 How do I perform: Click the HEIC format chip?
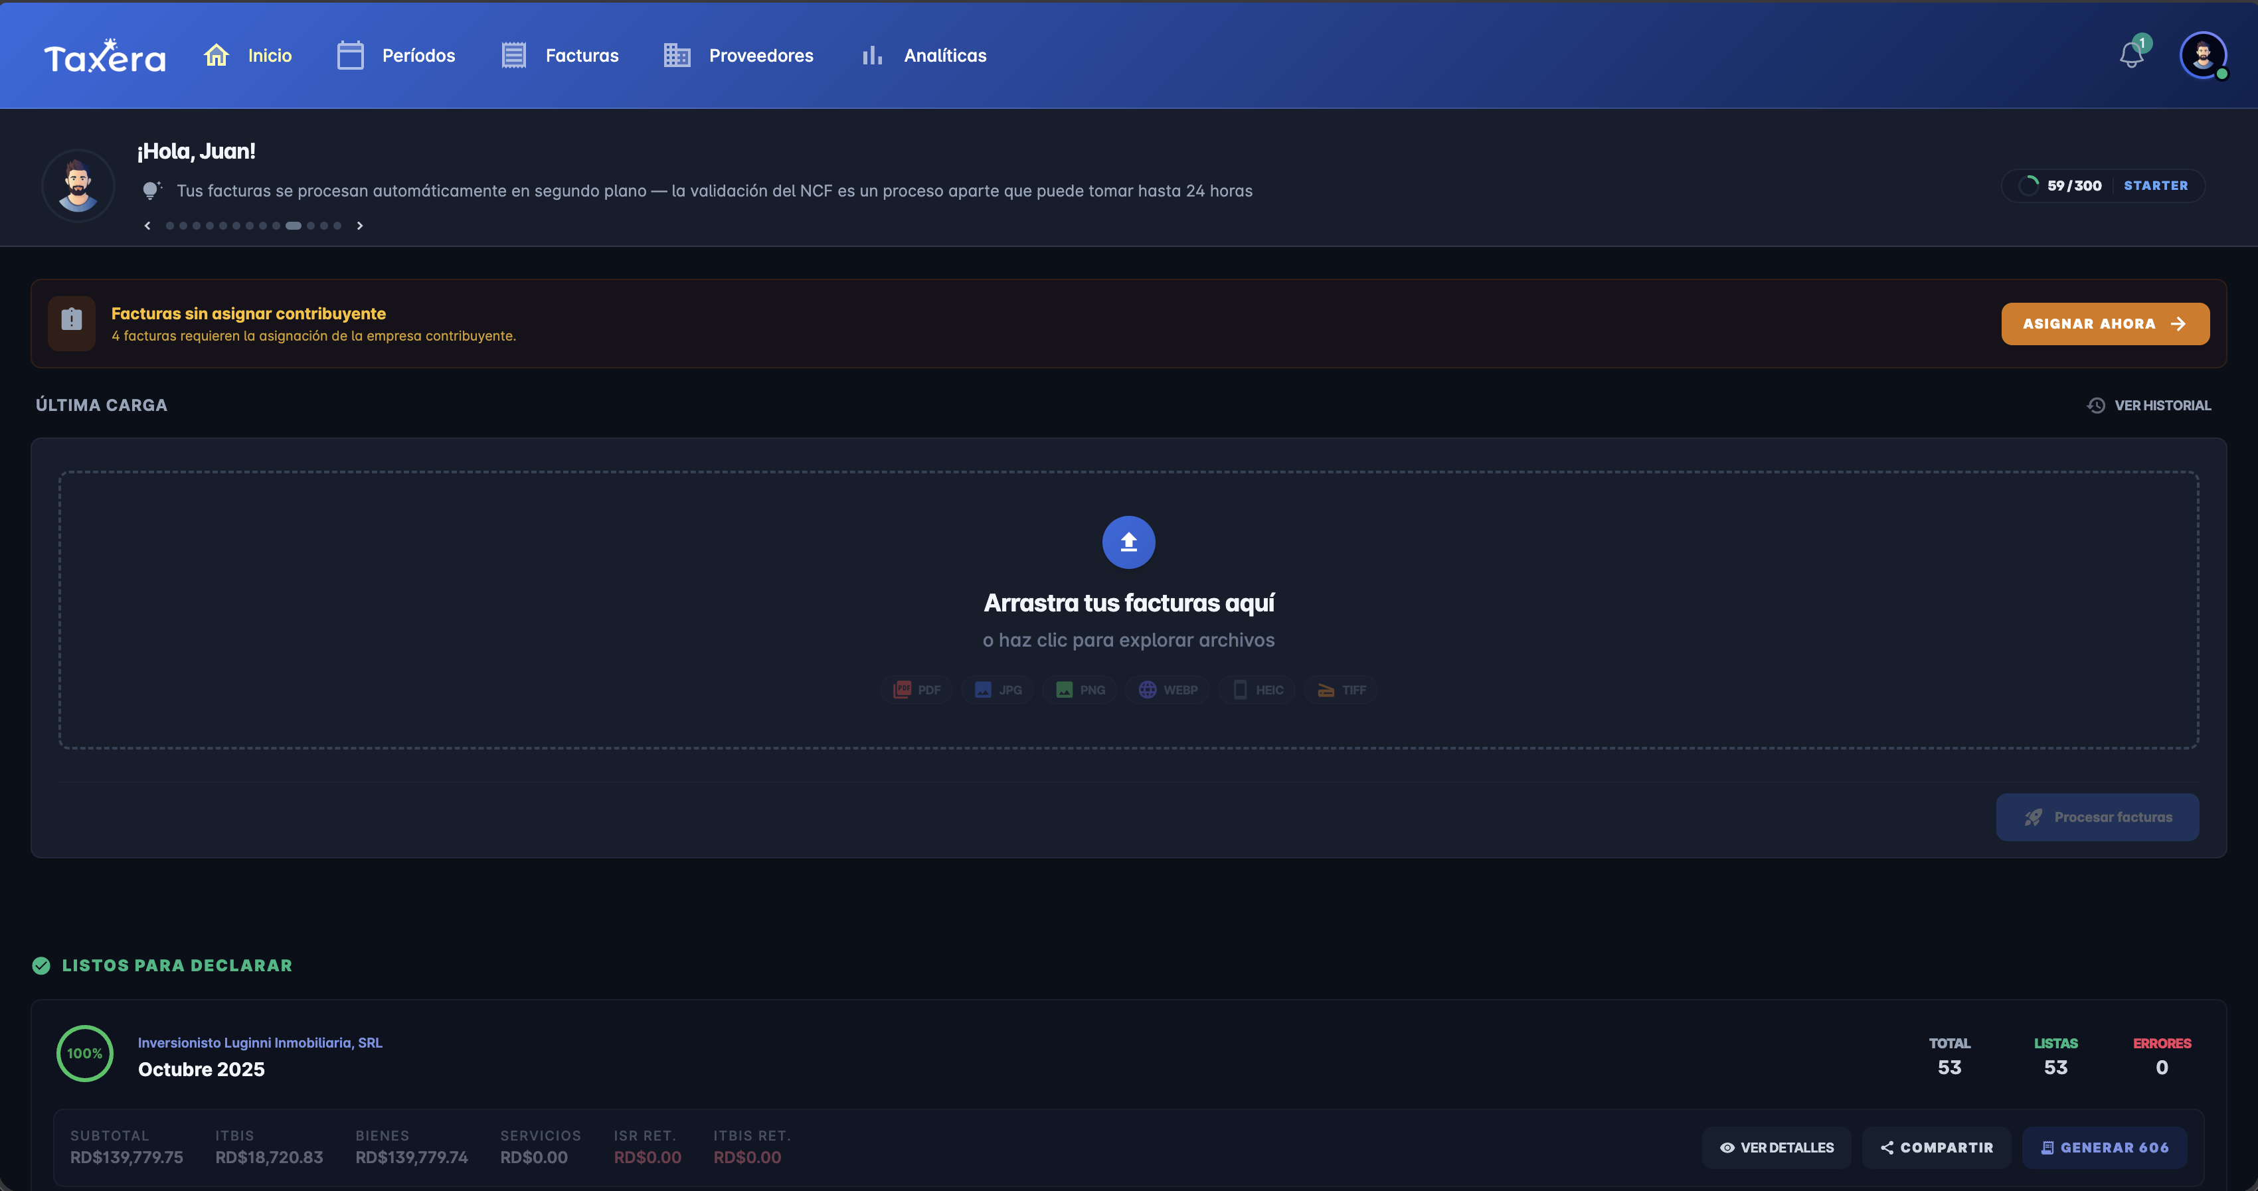pyautogui.click(x=1257, y=690)
